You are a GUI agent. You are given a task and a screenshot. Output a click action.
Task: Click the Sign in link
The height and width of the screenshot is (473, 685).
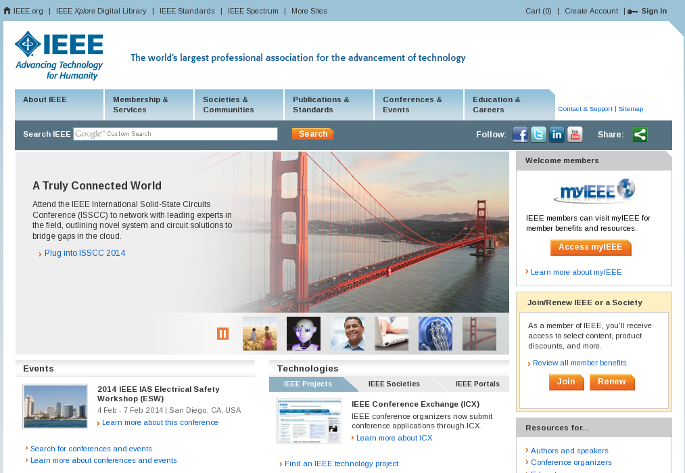[654, 11]
